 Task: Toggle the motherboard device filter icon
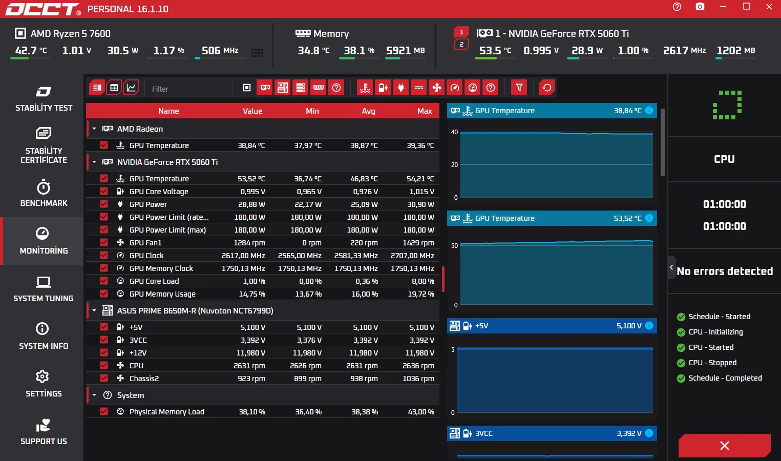coord(283,88)
